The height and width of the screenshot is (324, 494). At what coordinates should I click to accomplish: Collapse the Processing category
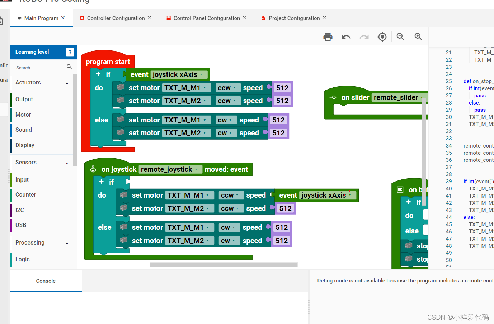pos(67,243)
